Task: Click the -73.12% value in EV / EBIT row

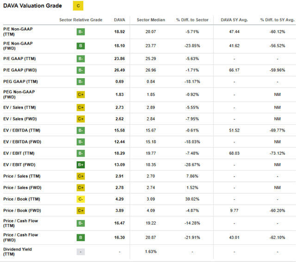Action: point(277,153)
